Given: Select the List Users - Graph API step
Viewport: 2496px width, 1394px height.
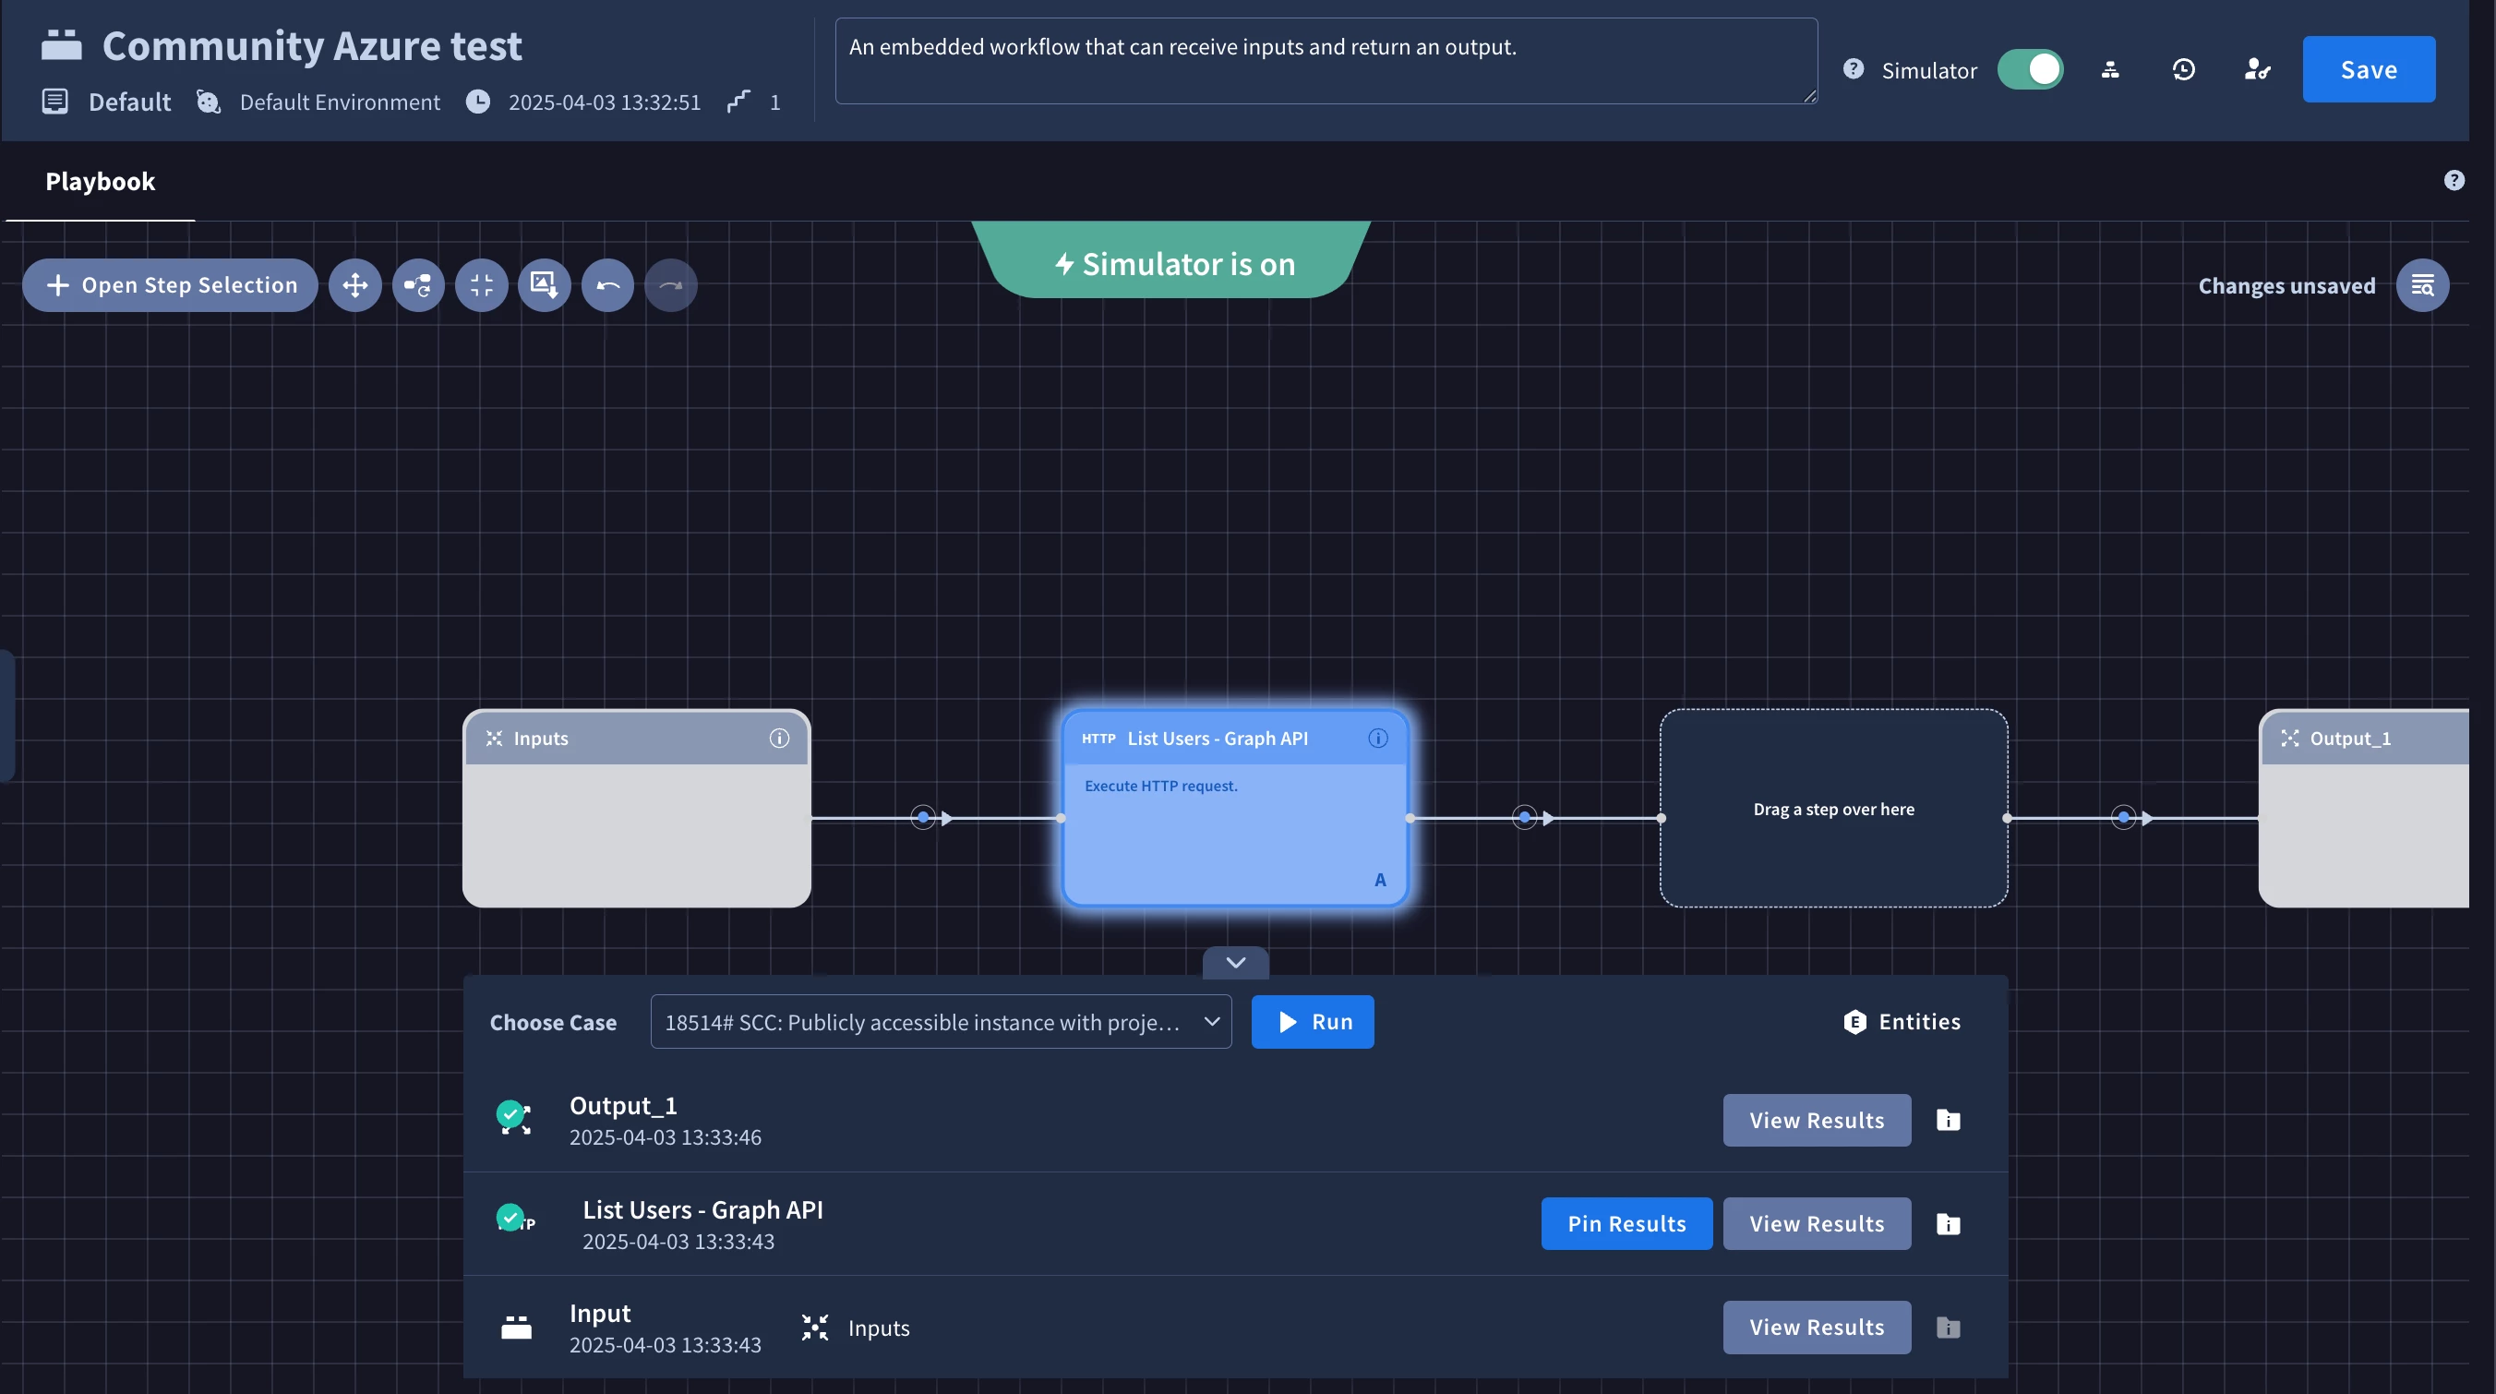Looking at the screenshot, I should pyautogui.click(x=1235, y=808).
